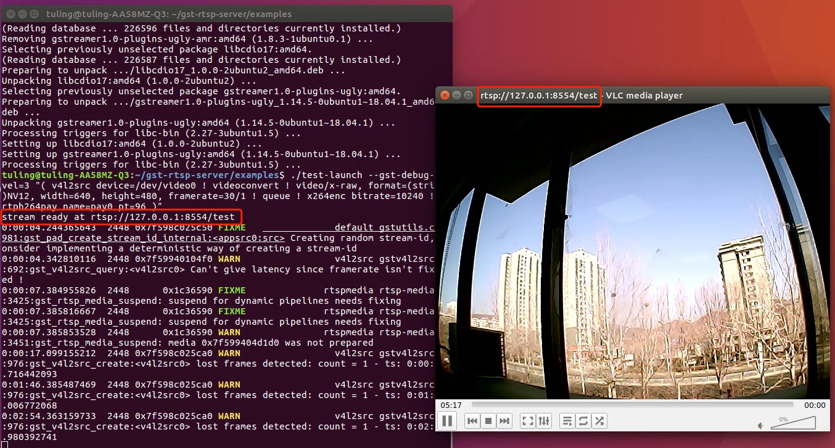Click timestamp '0:00:17.099155212' in terminal

(x=49, y=353)
